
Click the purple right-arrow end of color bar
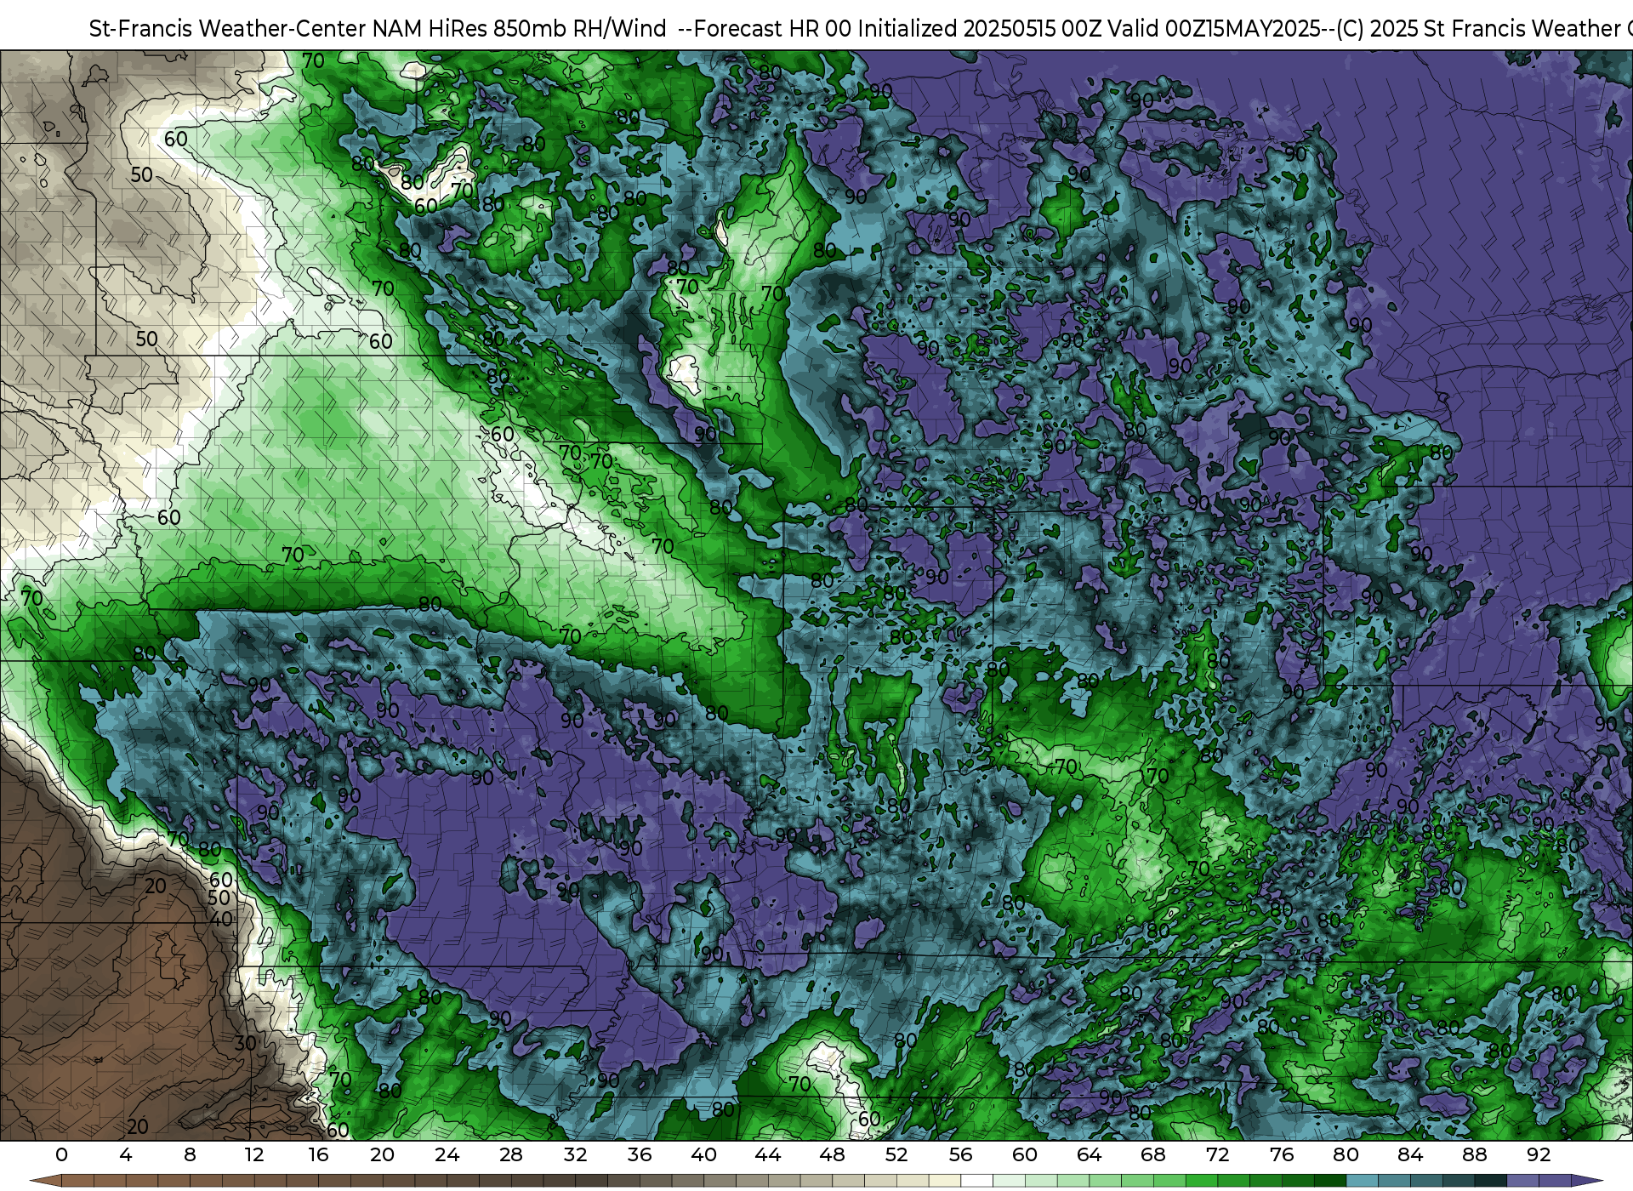pyautogui.click(x=1587, y=1181)
